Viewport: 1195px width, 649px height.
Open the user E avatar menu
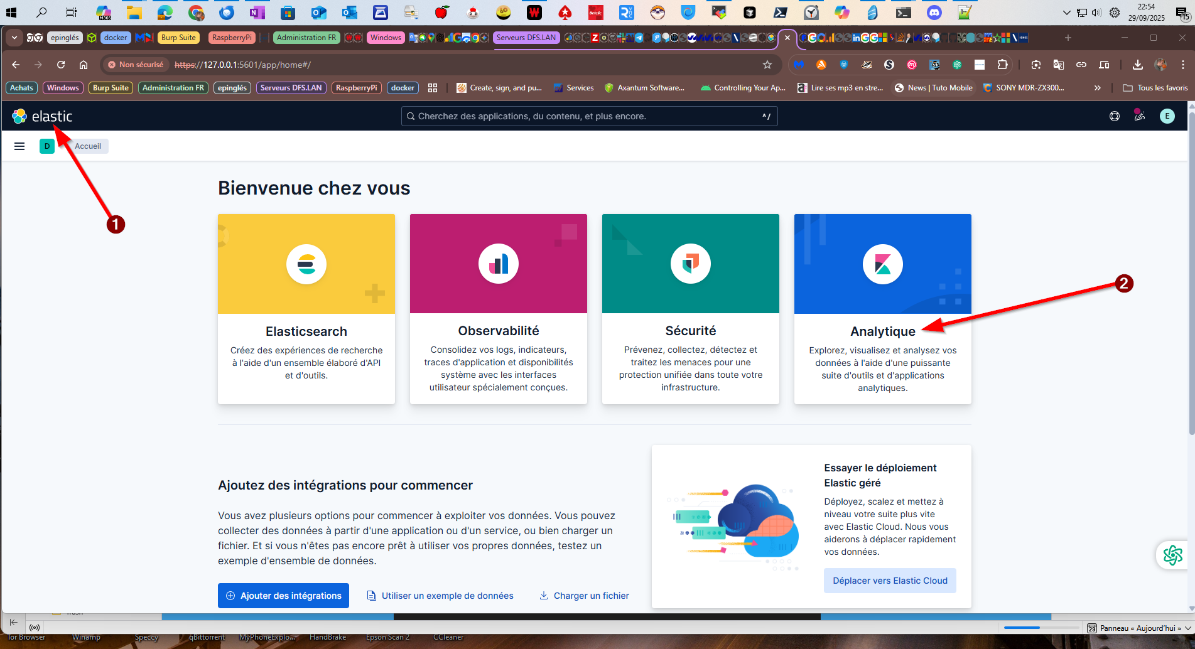click(x=1167, y=116)
